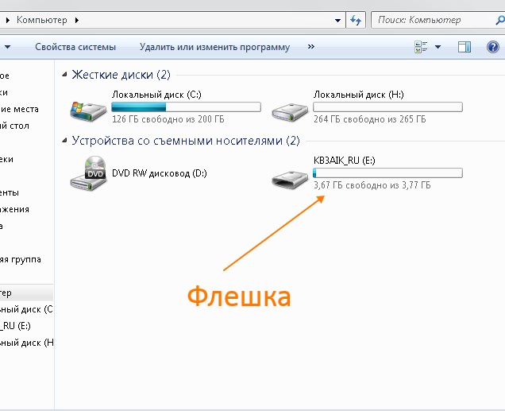This screenshot has height=411, width=505.
Task: Select the sidebar item ending in 'яя группа'
Action: click(x=21, y=259)
